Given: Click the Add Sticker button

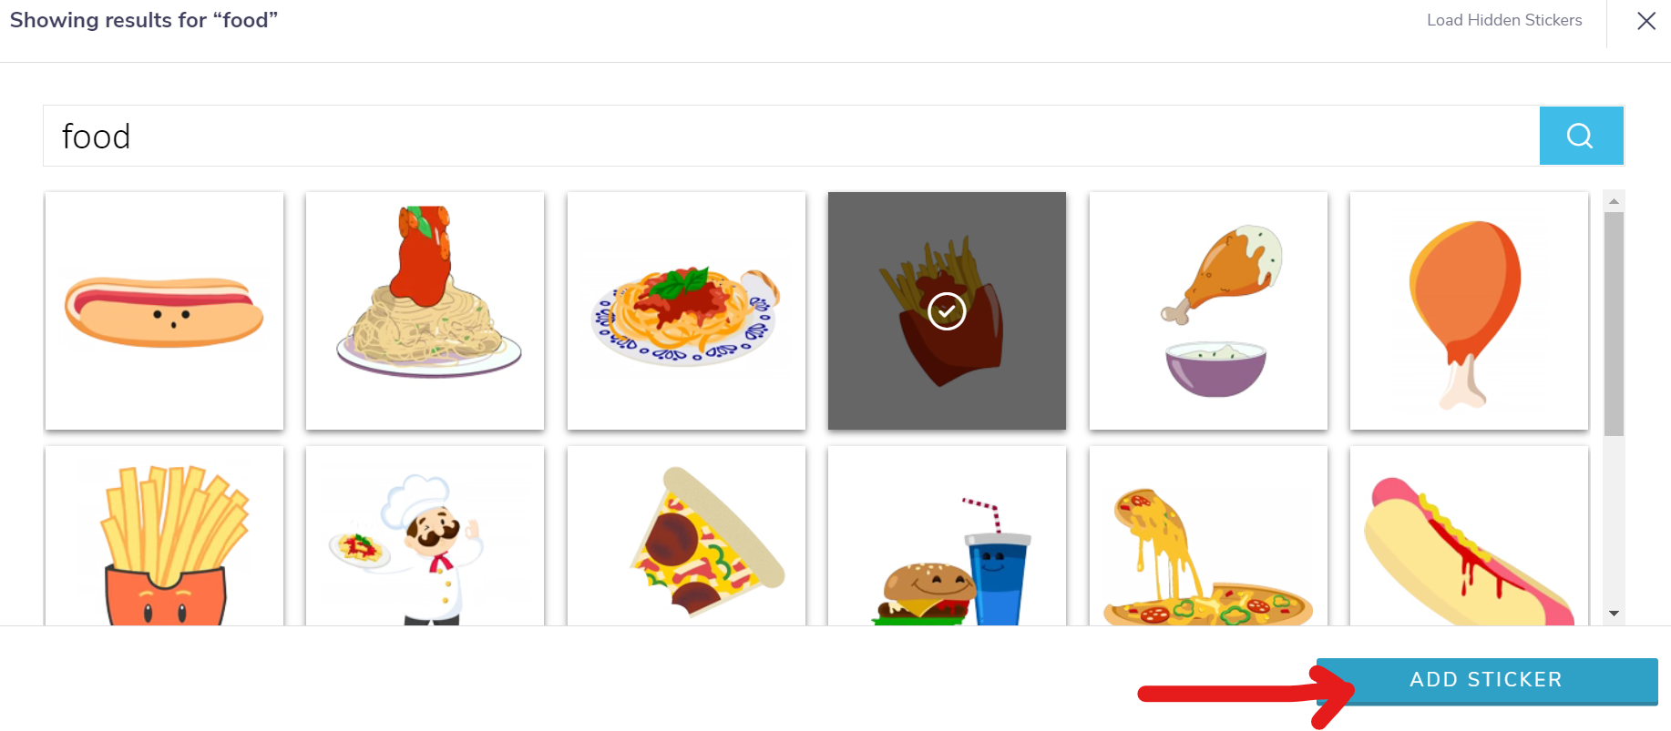Looking at the screenshot, I should (x=1487, y=680).
